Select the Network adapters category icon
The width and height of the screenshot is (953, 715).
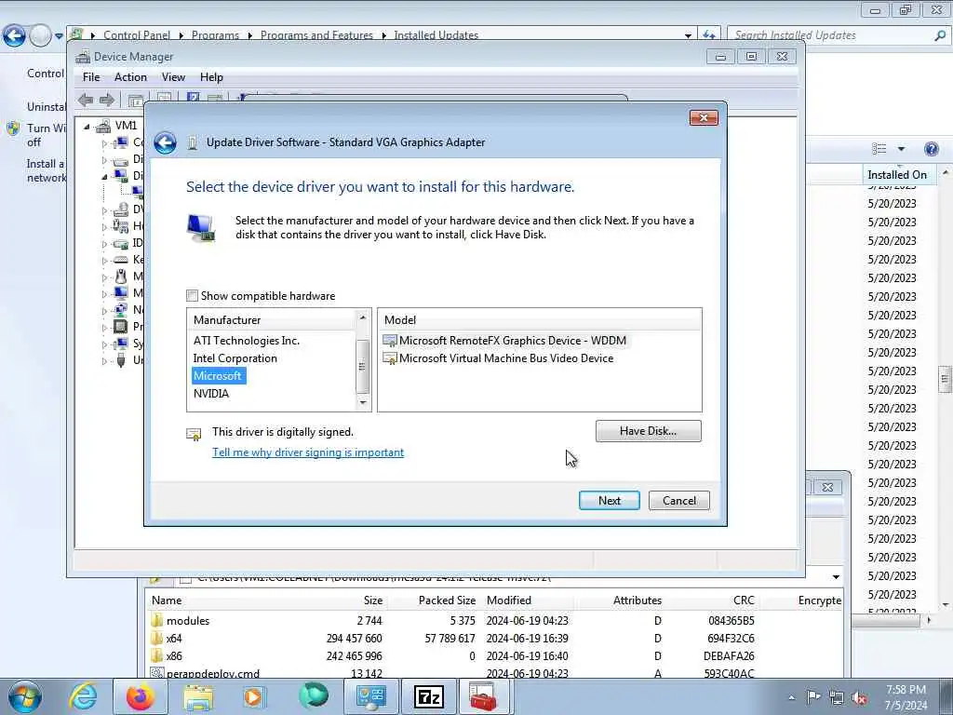click(121, 309)
